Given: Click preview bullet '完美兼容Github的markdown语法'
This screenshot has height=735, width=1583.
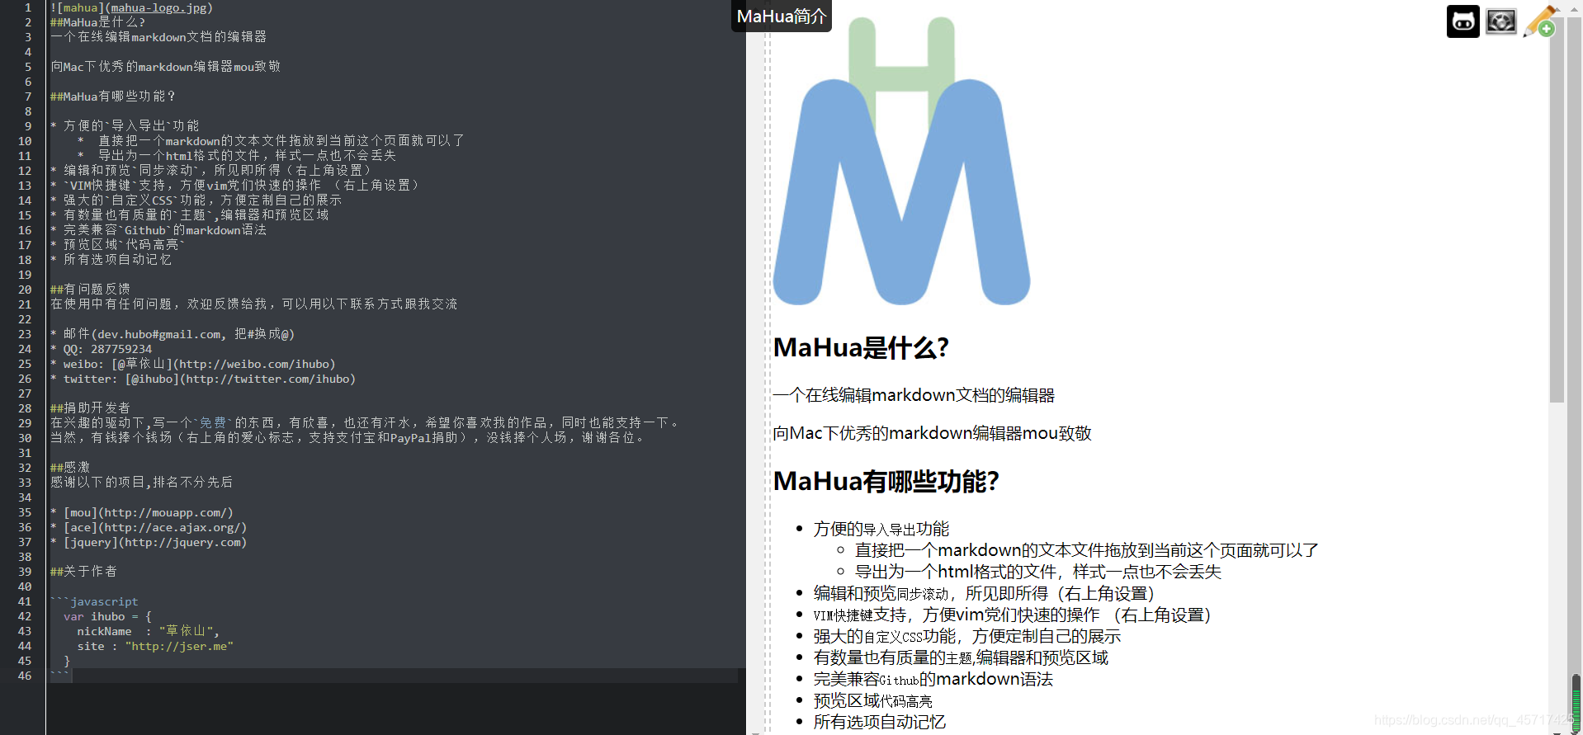Looking at the screenshot, I should [933, 679].
